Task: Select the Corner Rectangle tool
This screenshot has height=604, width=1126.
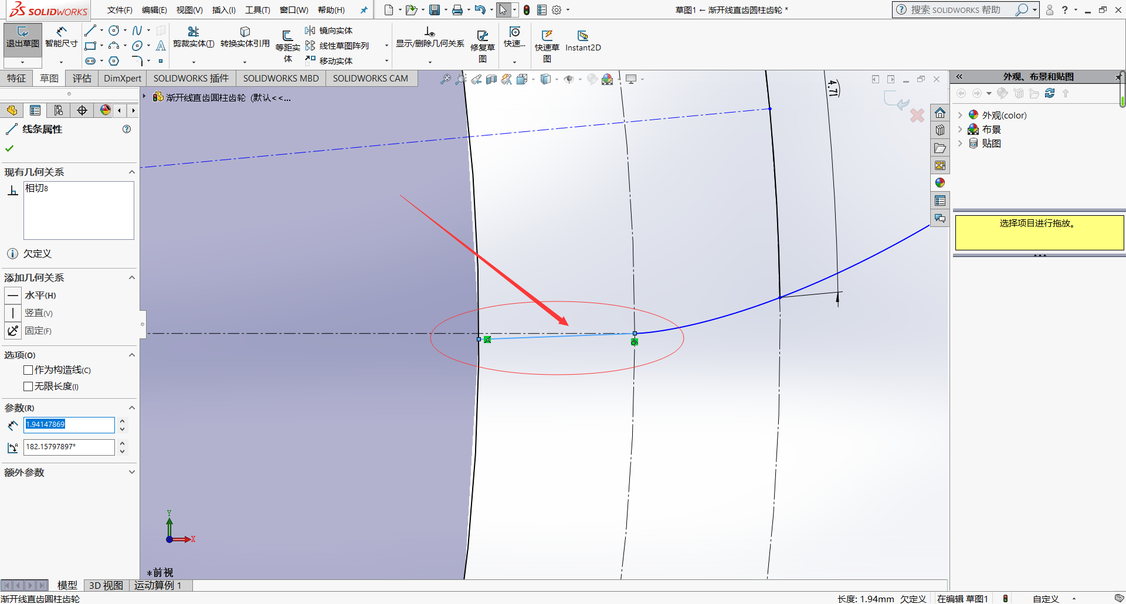Action: (x=90, y=46)
